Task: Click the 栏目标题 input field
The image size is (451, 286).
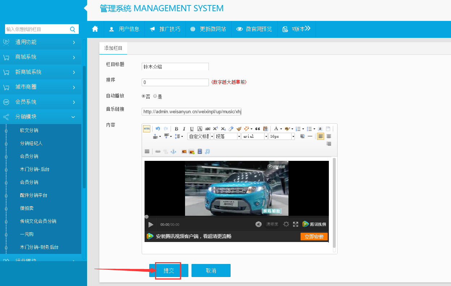Action: [x=175, y=67]
